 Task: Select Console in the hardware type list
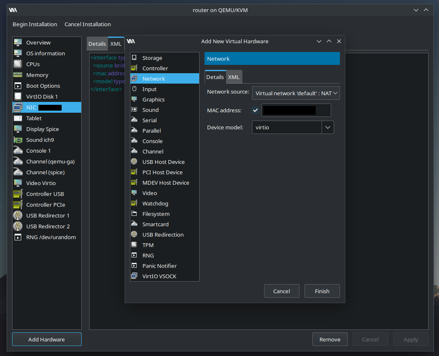coord(165,141)
